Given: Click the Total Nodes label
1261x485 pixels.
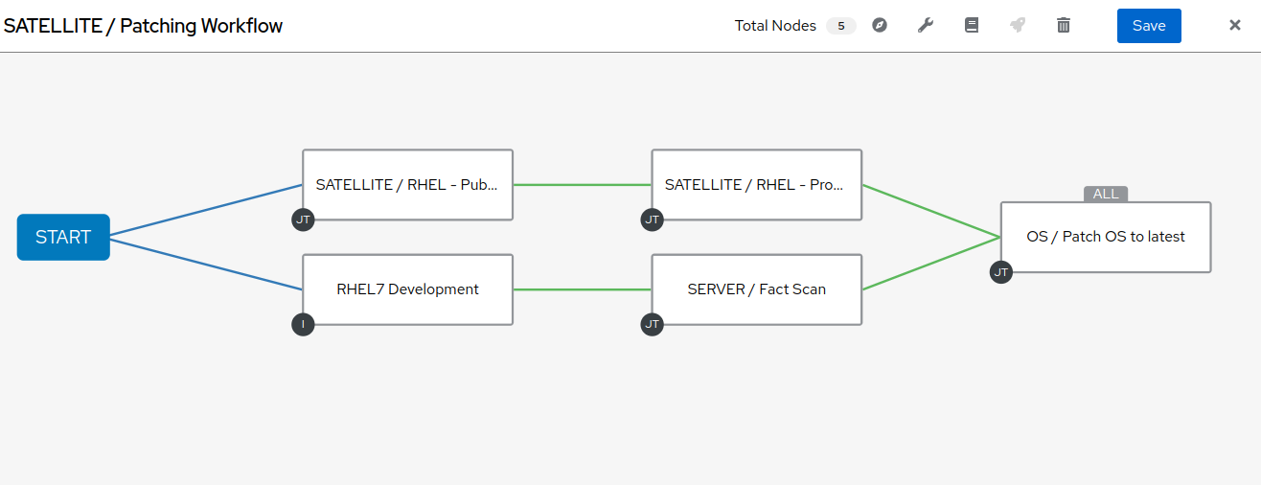Looking at the screenshot, I should 775,26.
